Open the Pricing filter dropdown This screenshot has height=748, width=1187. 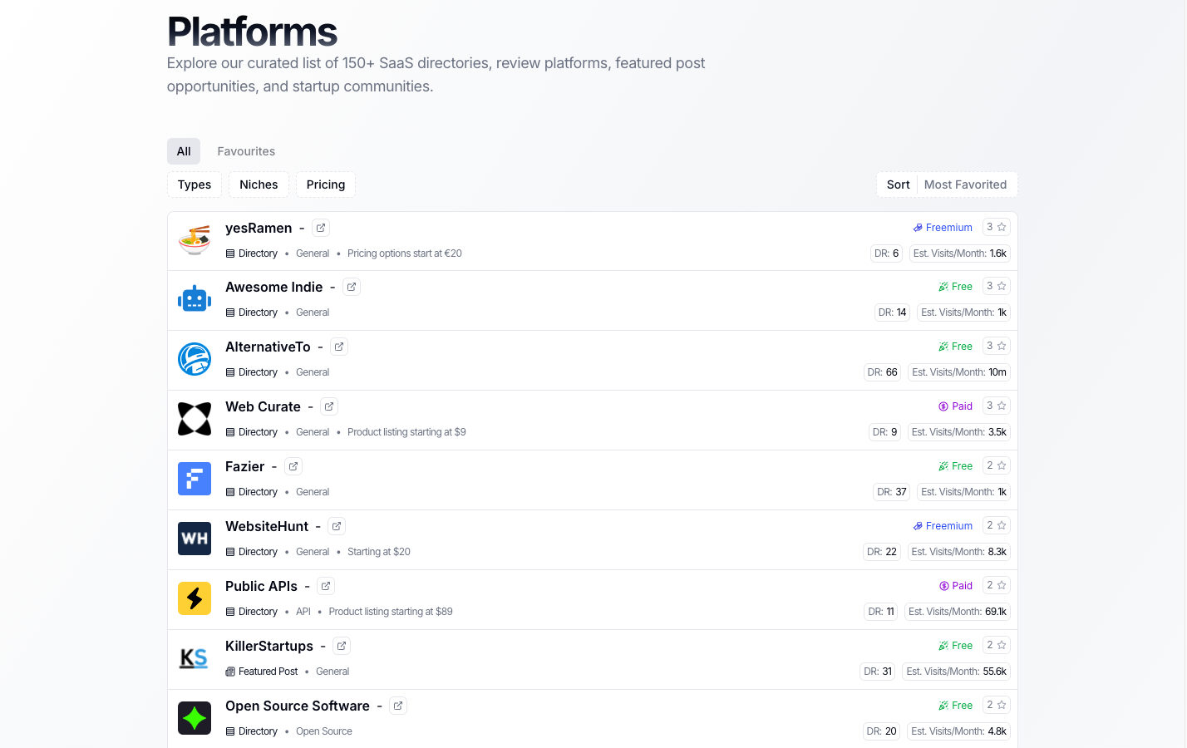[326, 185]
